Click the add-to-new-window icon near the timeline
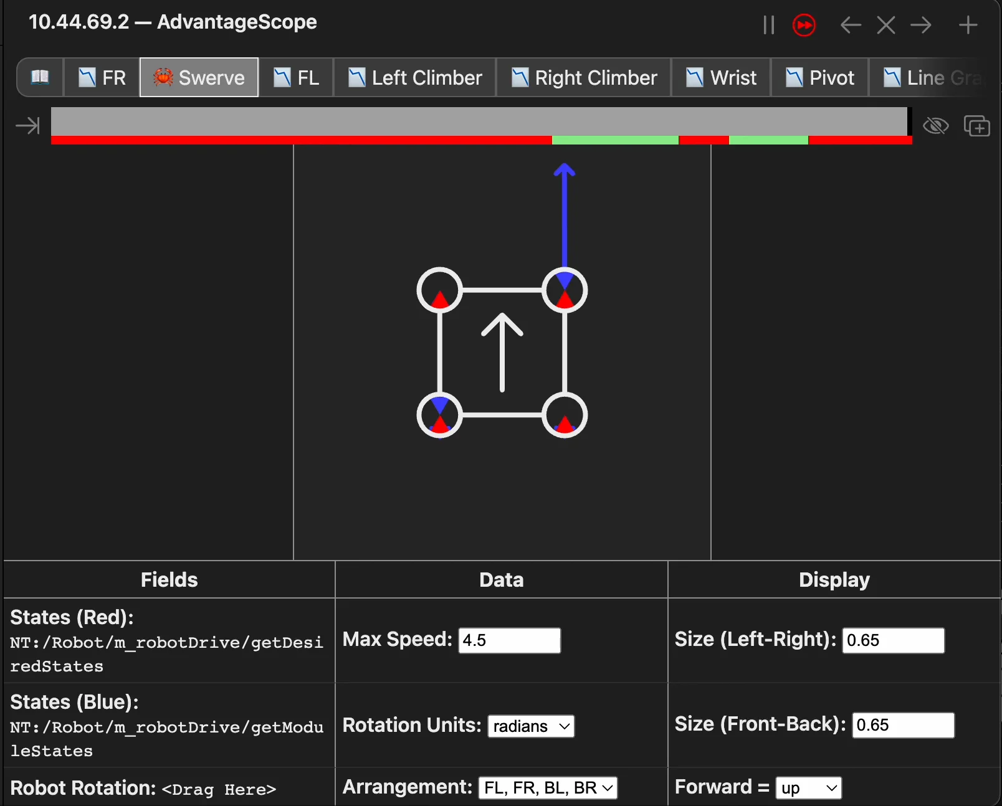The image size is (1002, 806). [976, 126]
